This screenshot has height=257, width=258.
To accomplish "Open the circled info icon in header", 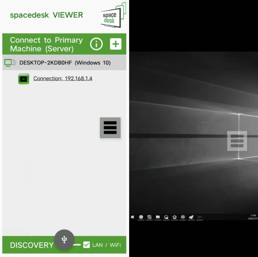I will pyautogui.click(x=96, y=44).
